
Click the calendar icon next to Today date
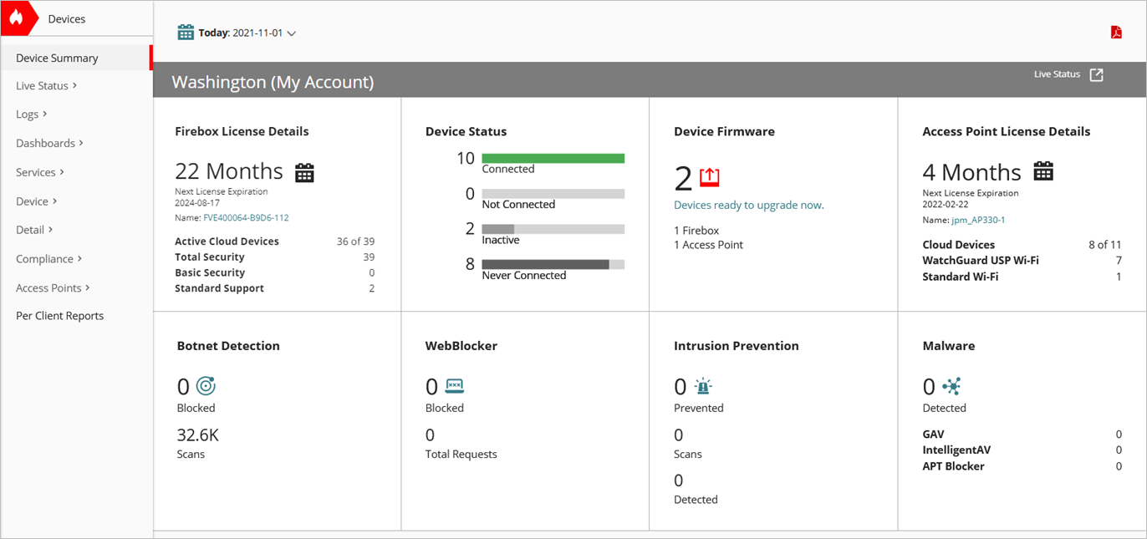[x=186, y=31]
